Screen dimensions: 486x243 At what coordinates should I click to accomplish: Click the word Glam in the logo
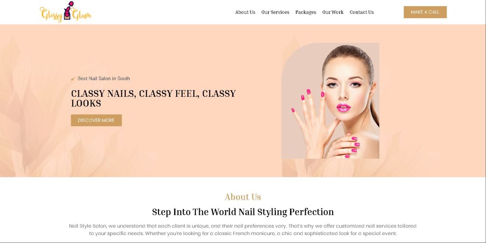(x=82, y=14)
